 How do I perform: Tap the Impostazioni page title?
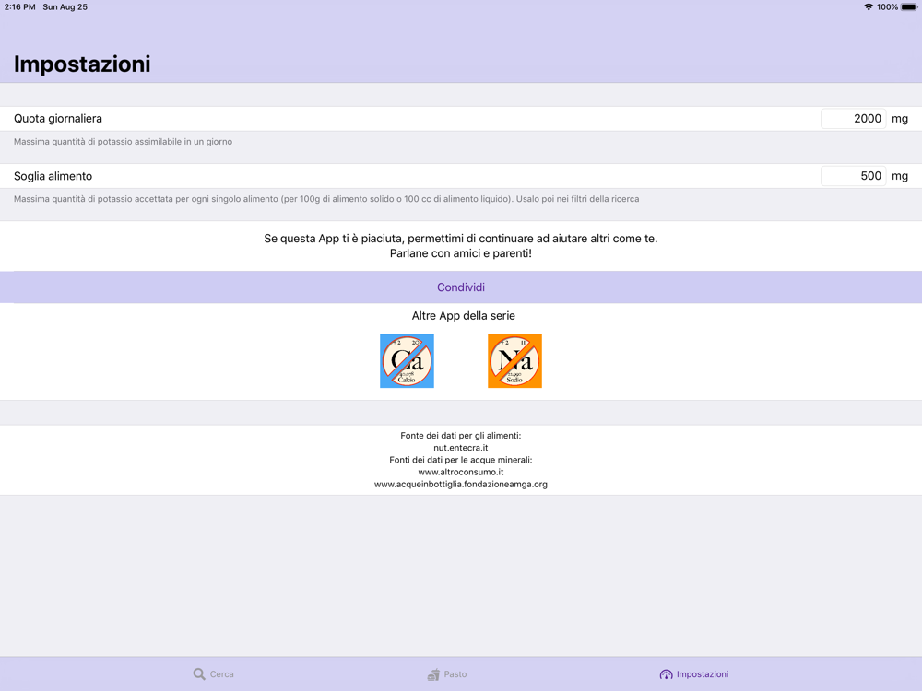[82, 64]
